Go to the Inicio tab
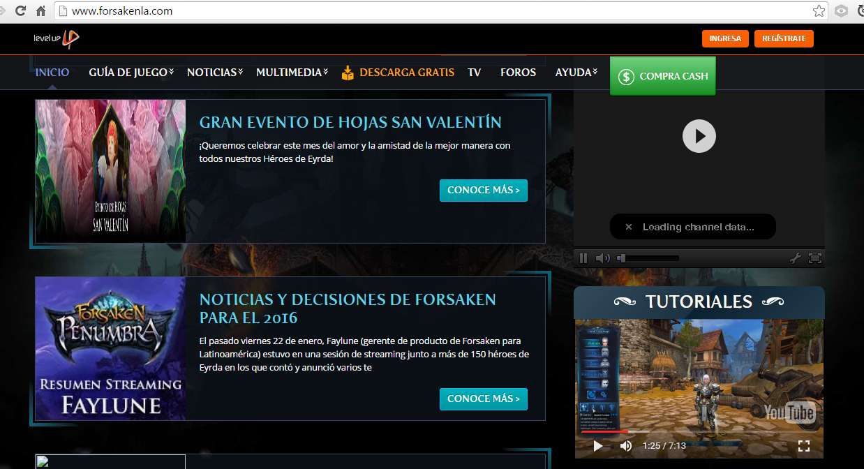Image resolution: width=864 pixels, height=469 pixels. pos(52,73)
